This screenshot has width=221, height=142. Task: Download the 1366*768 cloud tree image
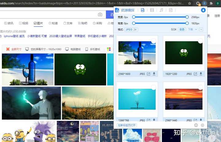(x=154, y=120)
